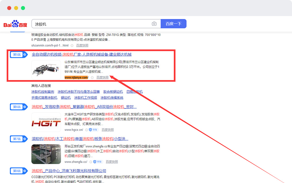
Task: Open the 发泡胶条涂胶机 result title
Action: tap(84, 107)
